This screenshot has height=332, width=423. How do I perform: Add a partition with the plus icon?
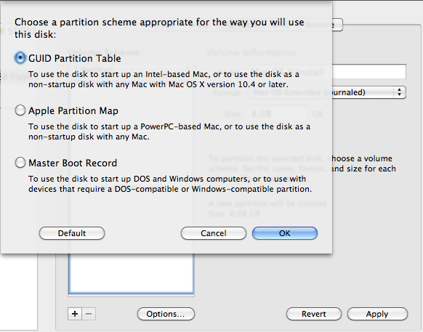point(75,314)
